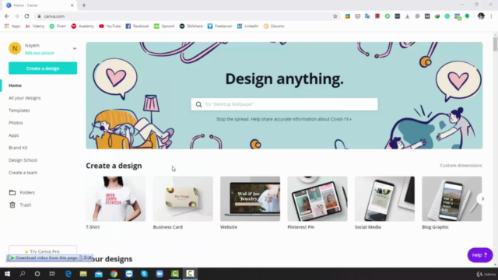The image size is (498, 280).
Task: Close the Home - Canva tab
Action: click(x=72, y=5)
